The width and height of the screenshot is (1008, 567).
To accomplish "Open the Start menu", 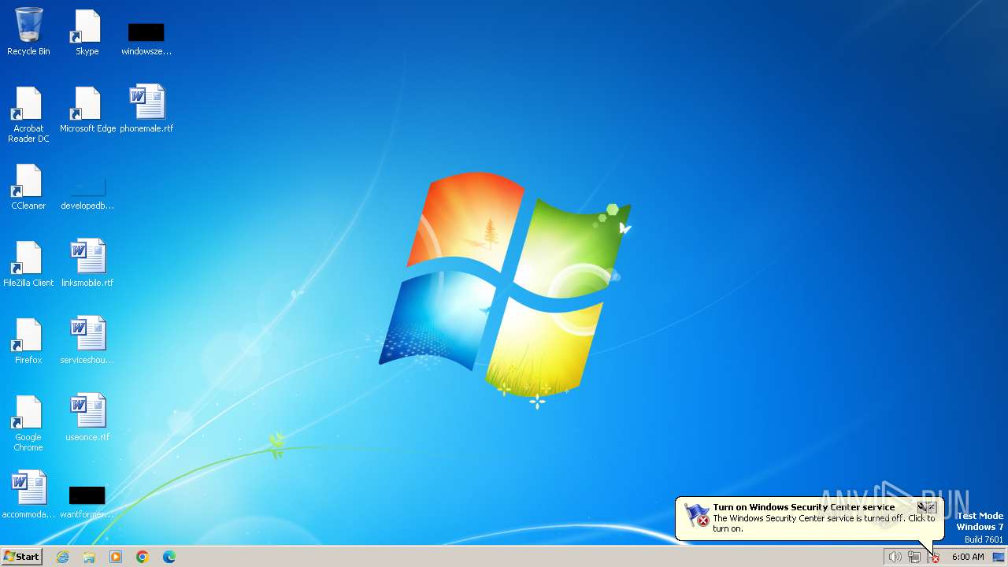I will (x=21, y=557).
